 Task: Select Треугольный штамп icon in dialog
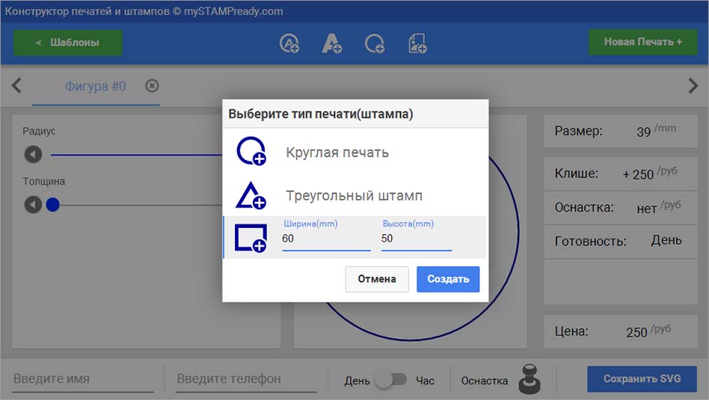[x=251, y=195]
